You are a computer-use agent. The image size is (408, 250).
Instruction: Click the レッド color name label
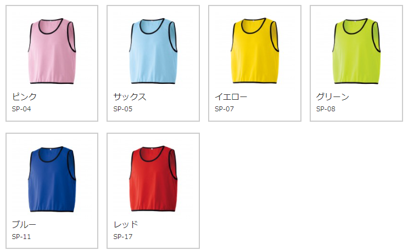click(126, 225)
